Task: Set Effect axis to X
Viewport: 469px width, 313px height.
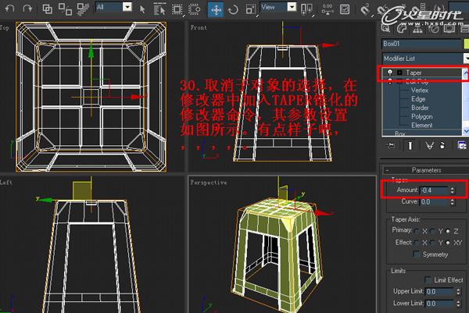Action: pos(417,243)
